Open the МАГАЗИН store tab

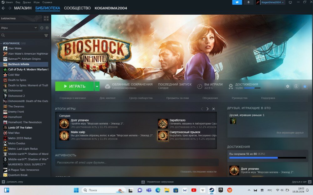pyautogui.click(x=23, y=8)
